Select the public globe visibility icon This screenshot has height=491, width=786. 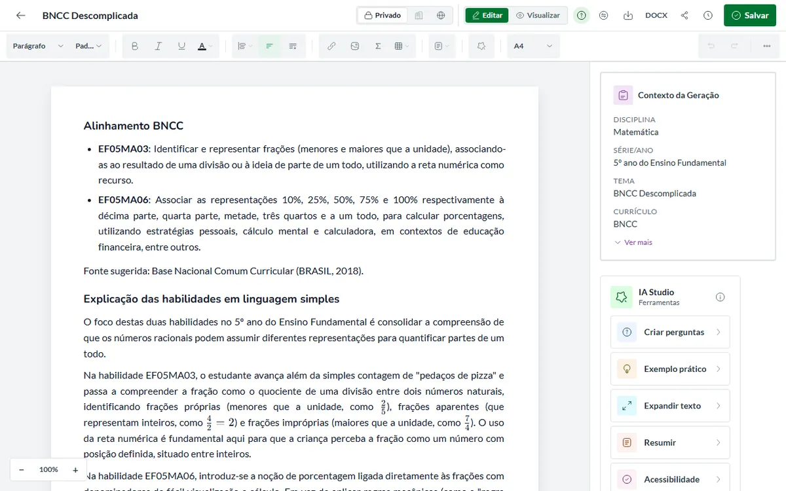point(441,15)
